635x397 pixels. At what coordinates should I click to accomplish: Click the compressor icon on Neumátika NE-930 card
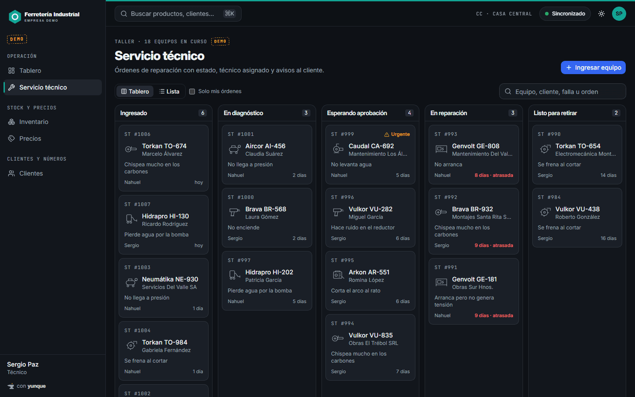131,283
